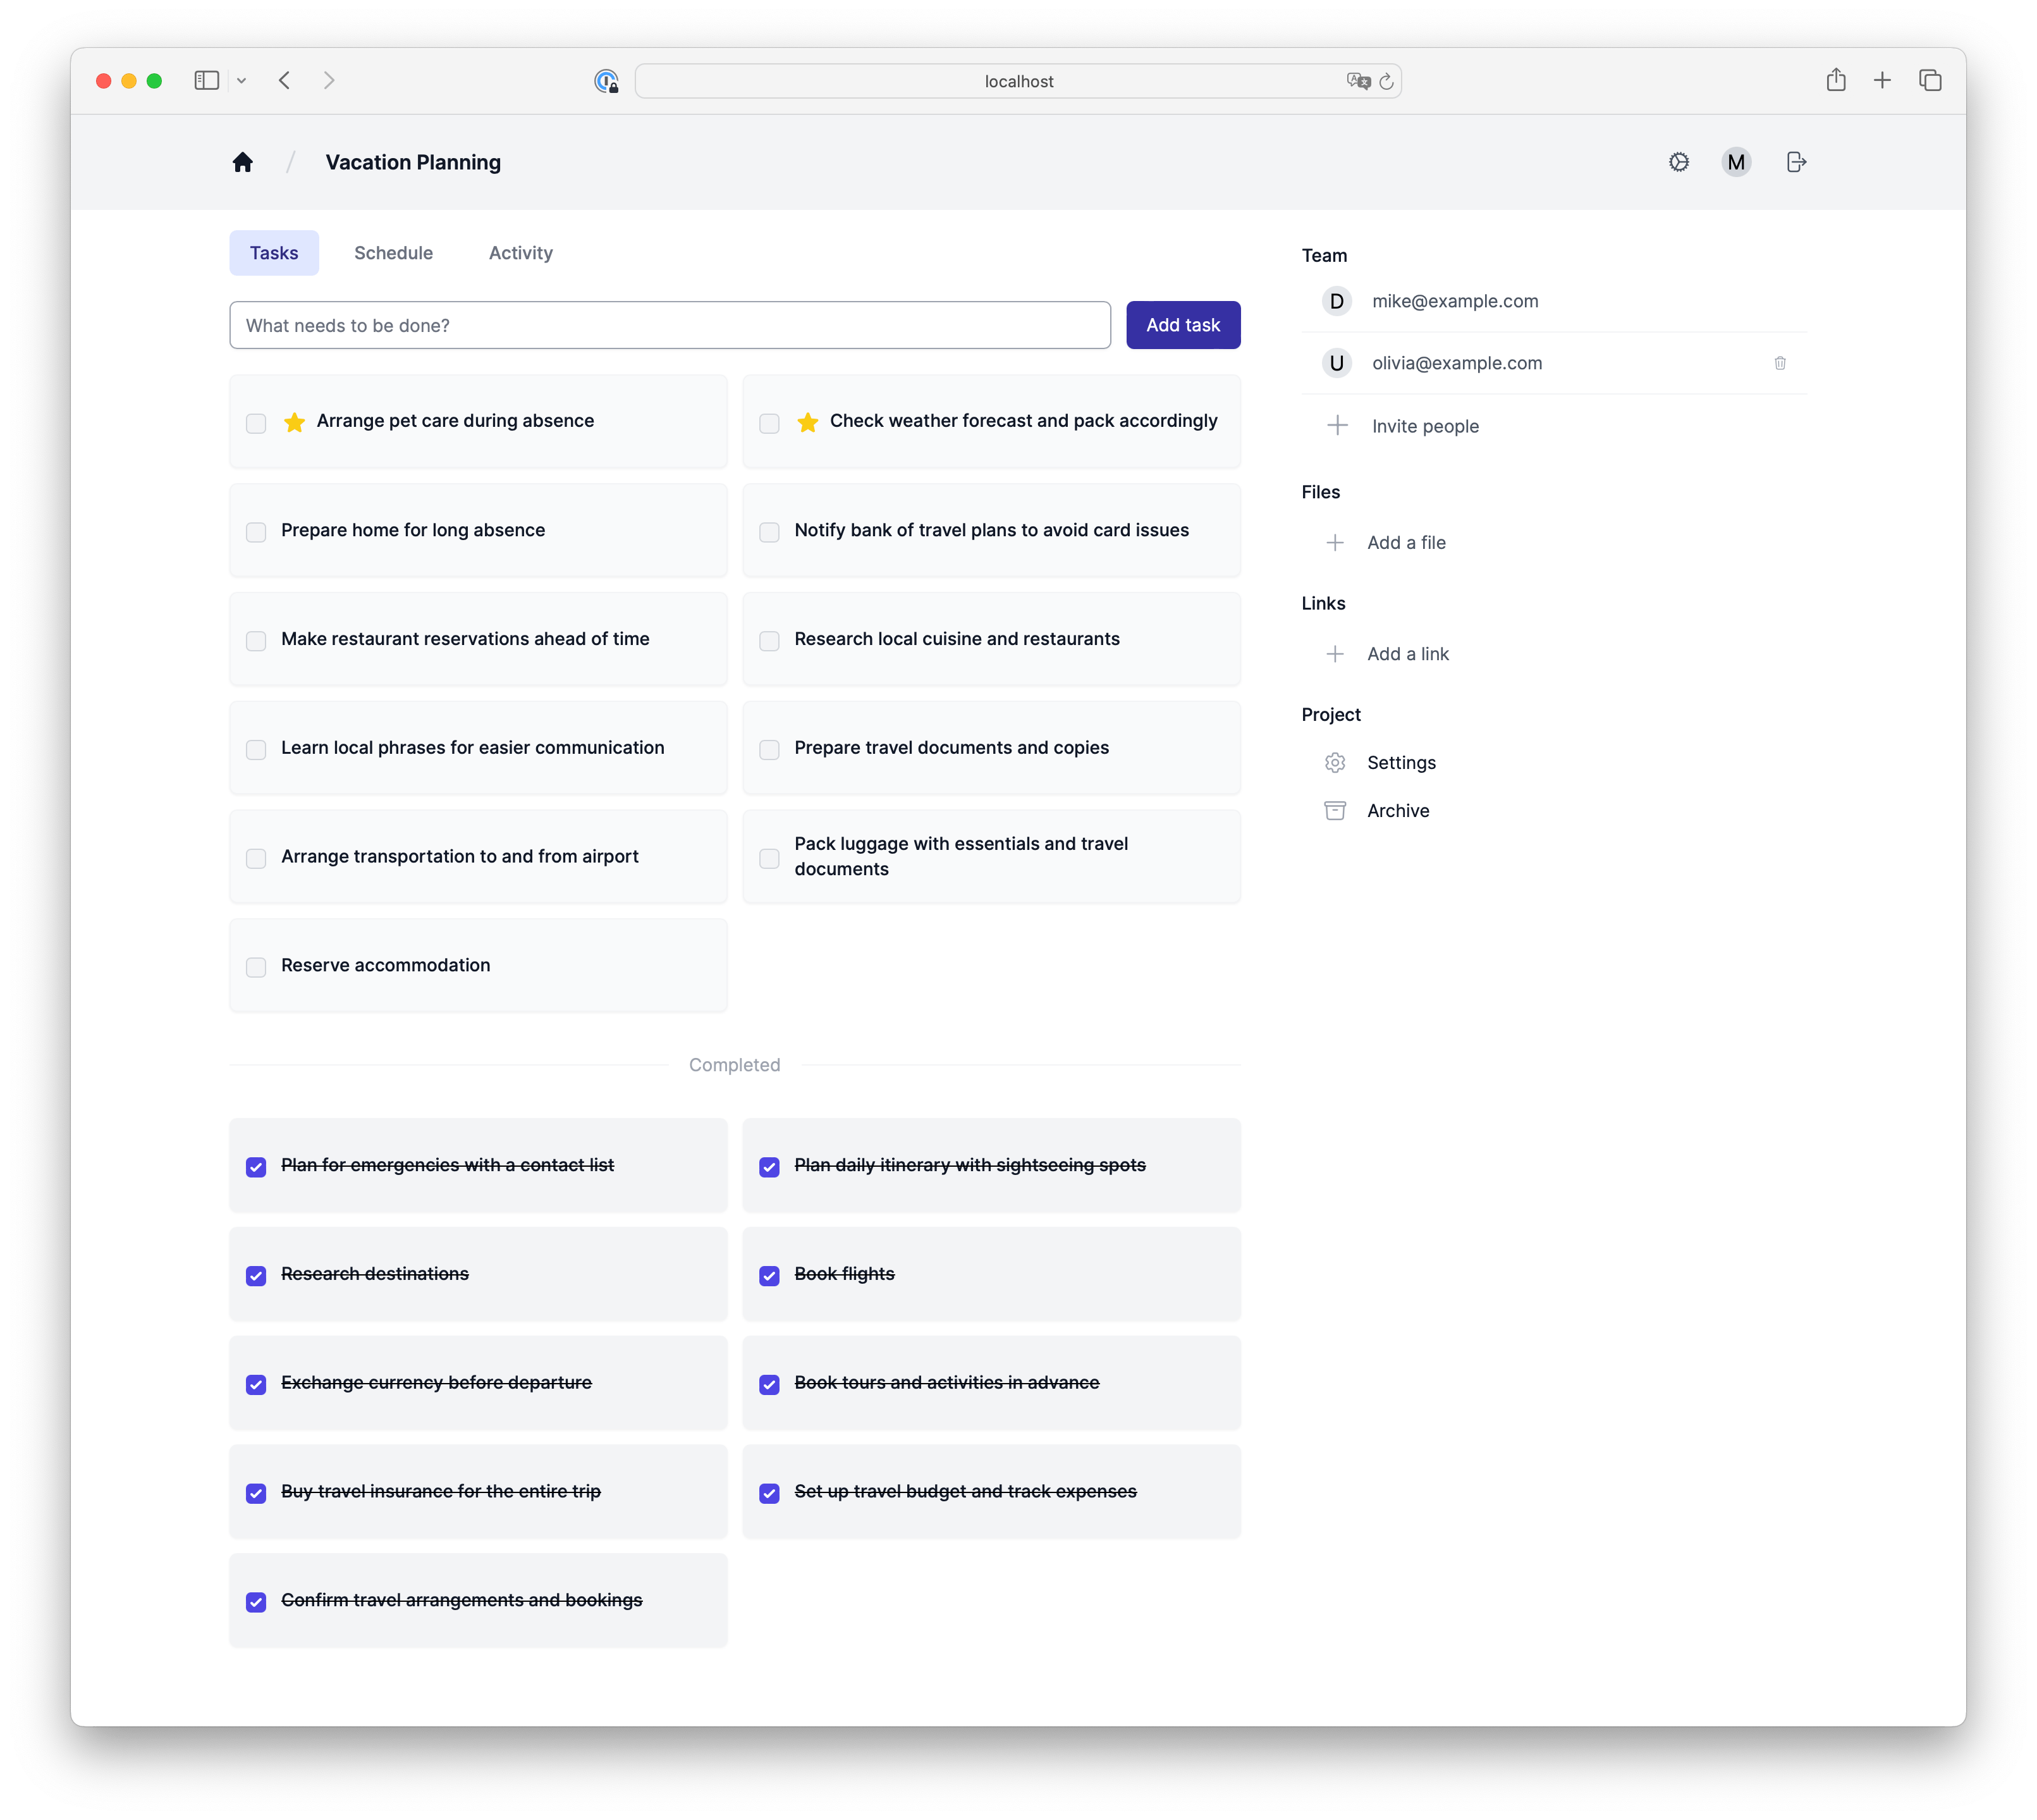The width and height of the screenshot is (2037, 1820).
Task: Switch to the Activity tab
Action: coord(520,251)
